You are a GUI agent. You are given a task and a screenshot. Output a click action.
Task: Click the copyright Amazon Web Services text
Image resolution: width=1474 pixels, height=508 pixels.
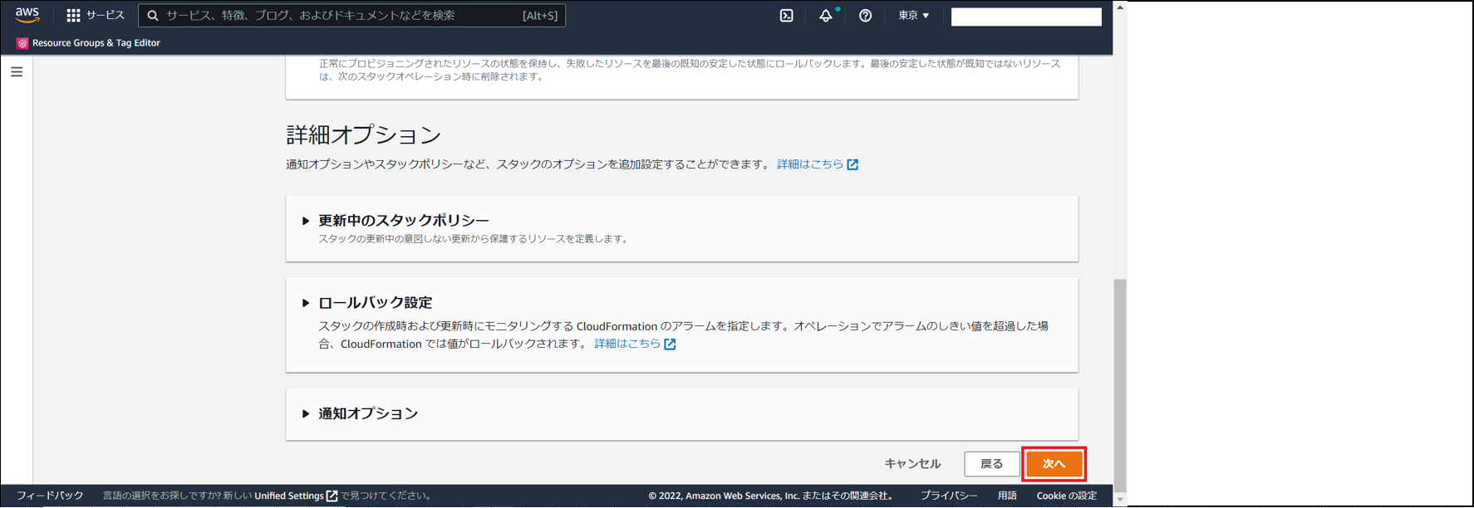tap(770, 496)
